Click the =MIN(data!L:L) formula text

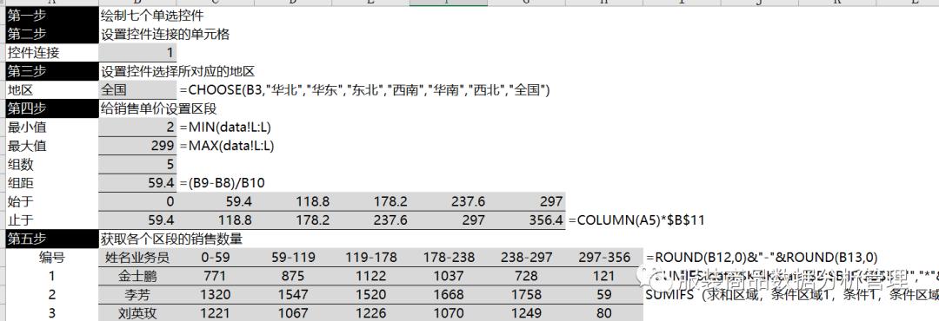click(x=225, y=128)
